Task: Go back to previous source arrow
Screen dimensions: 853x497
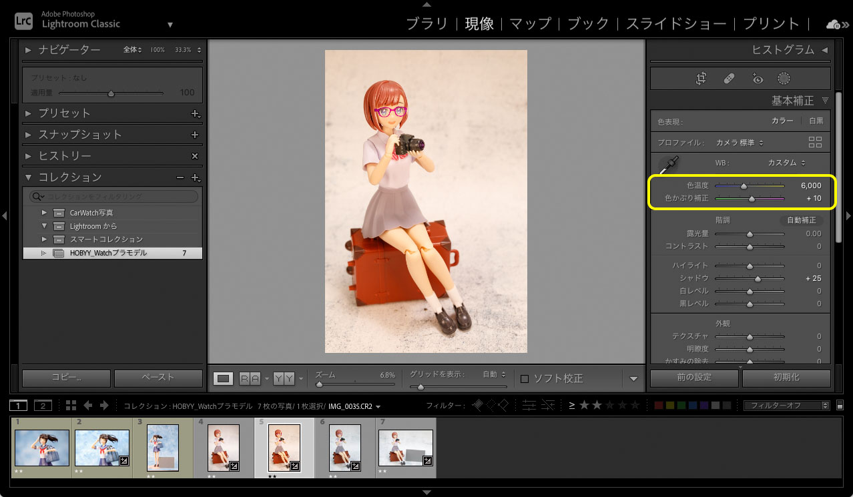Action: click(x=88, y=406)
